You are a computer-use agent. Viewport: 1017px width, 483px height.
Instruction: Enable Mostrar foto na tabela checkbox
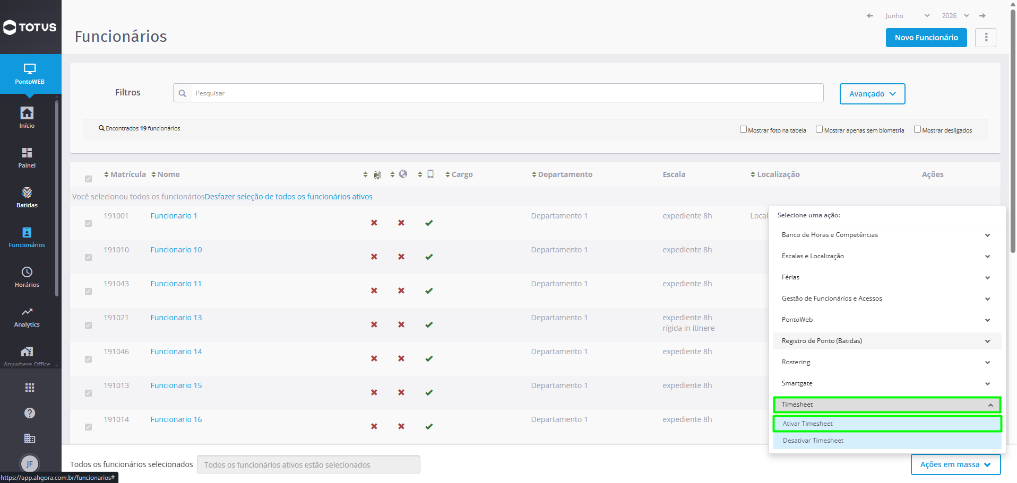point(743,129)
